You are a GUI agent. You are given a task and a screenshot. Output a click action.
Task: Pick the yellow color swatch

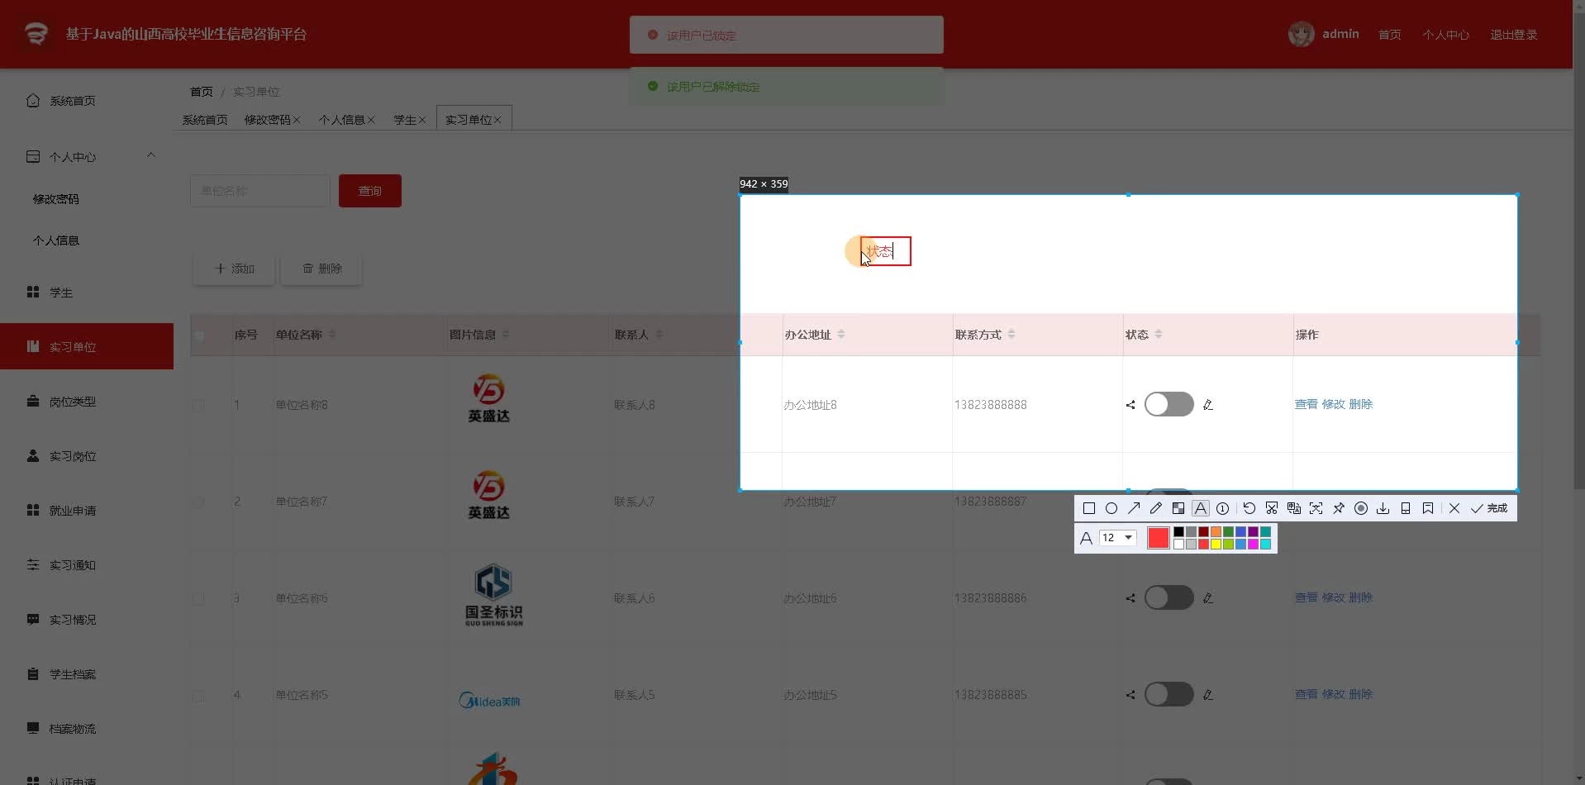pyautogui.click(x=1216, y=544)
